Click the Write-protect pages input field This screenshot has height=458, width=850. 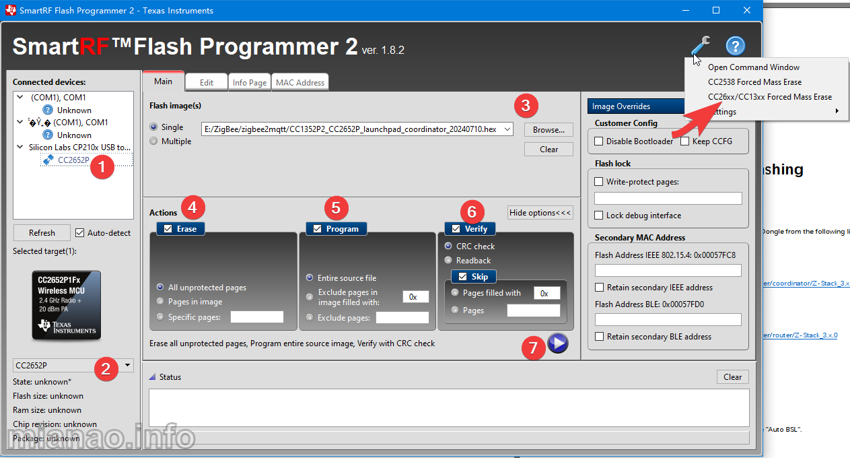(x=668, y=198)
